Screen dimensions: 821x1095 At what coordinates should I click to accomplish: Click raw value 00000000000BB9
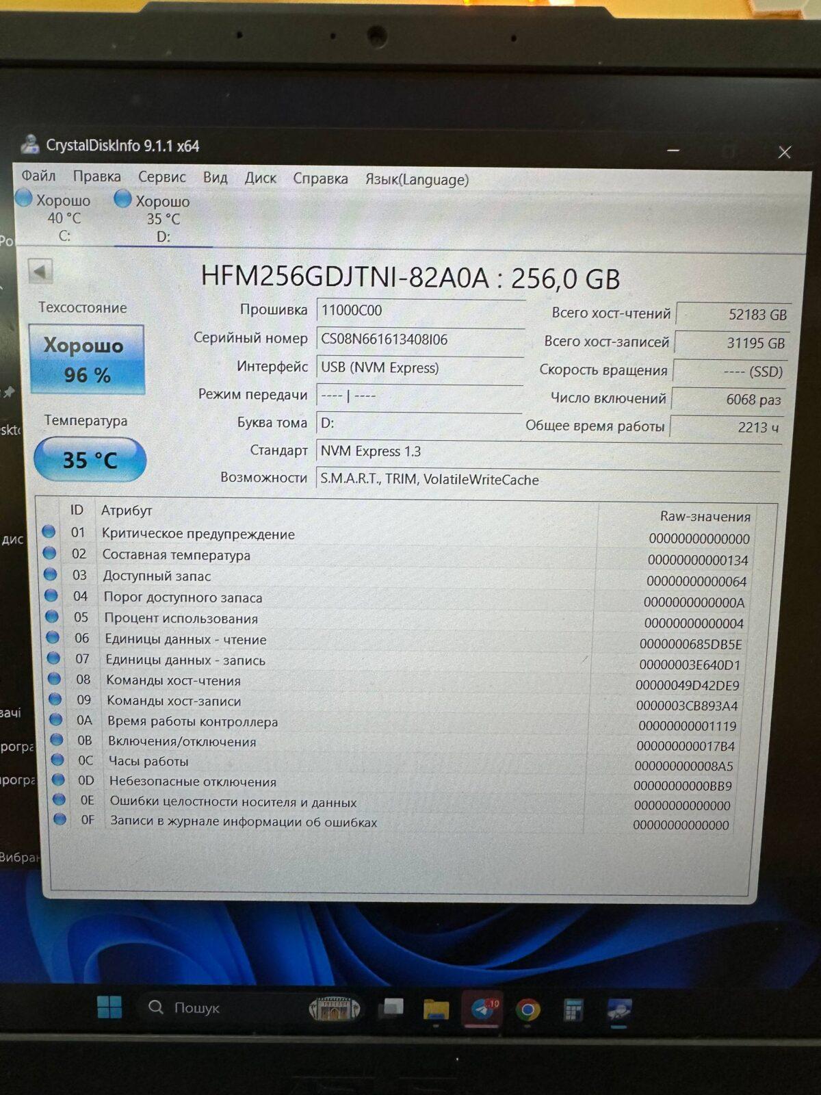(x=682, y=786)
